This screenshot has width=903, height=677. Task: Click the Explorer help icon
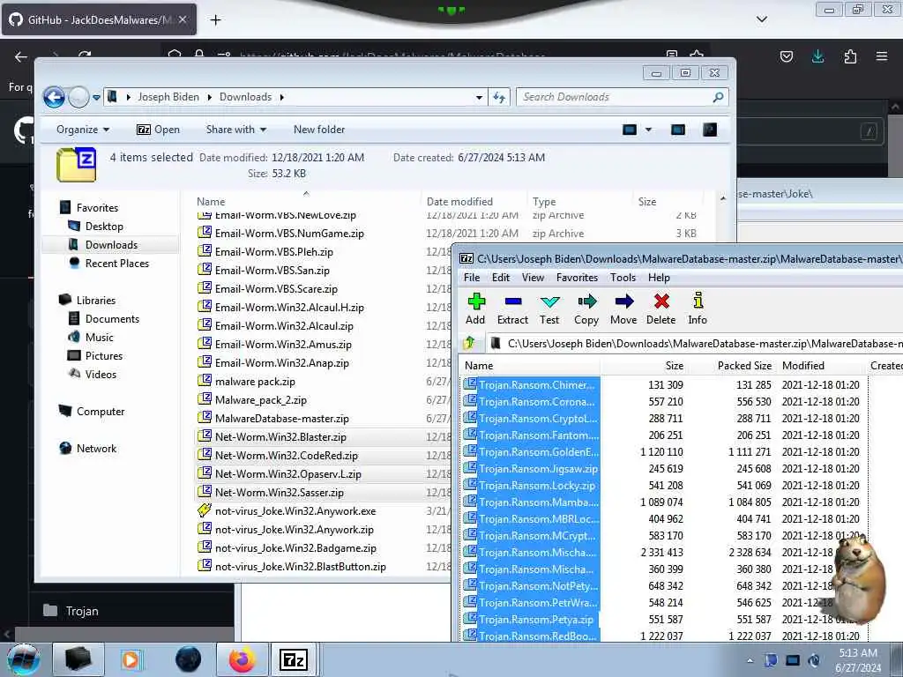[710, 130]
